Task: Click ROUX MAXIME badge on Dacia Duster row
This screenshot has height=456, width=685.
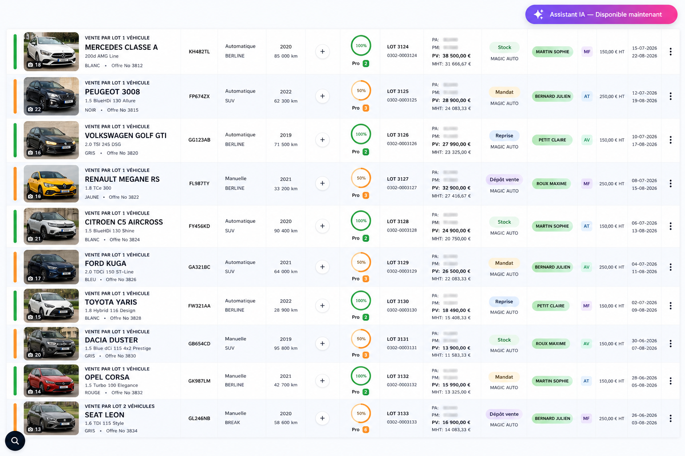Action: [x=551, y=344]
